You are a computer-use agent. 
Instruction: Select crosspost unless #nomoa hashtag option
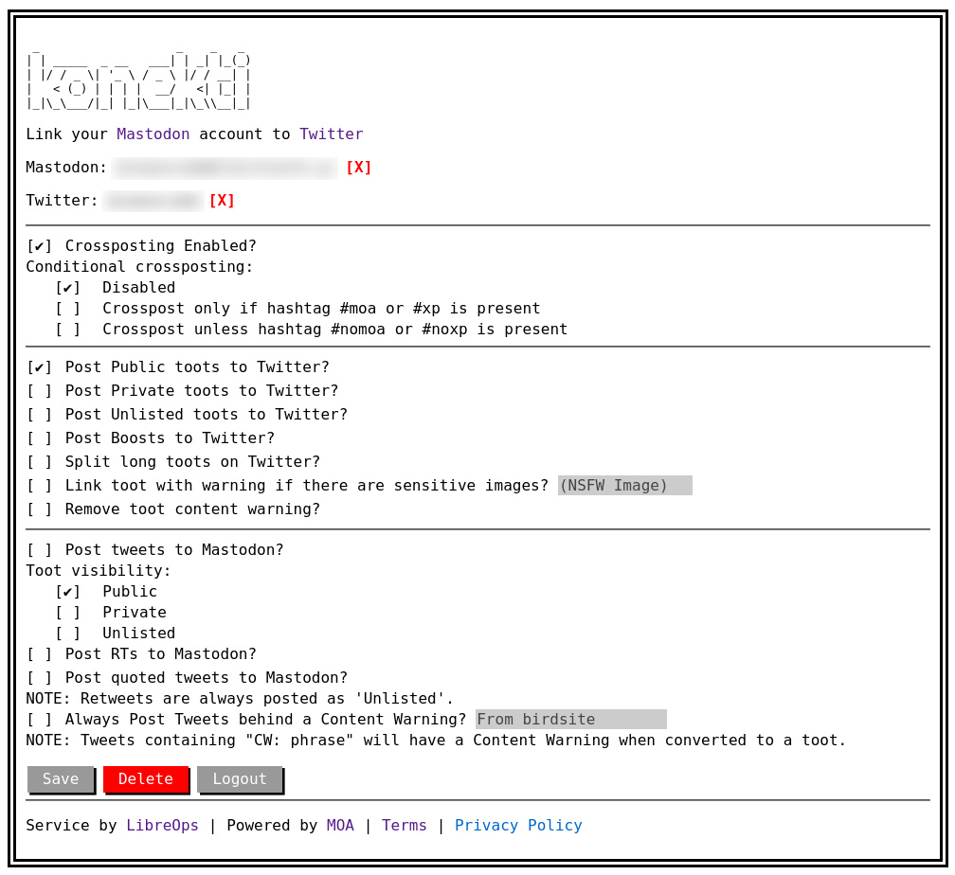tap(68, 330)
